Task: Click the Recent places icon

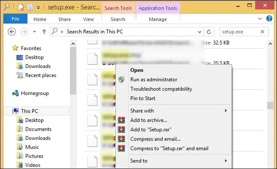Action: click(20, 75)
